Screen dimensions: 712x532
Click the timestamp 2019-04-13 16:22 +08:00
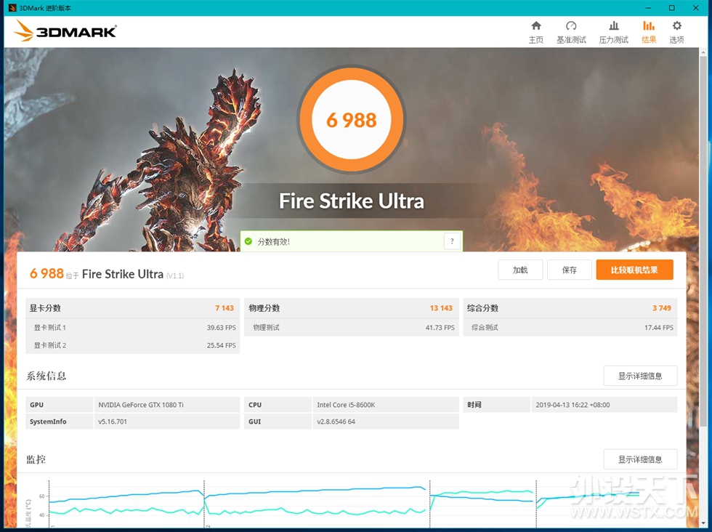[573, 405]
